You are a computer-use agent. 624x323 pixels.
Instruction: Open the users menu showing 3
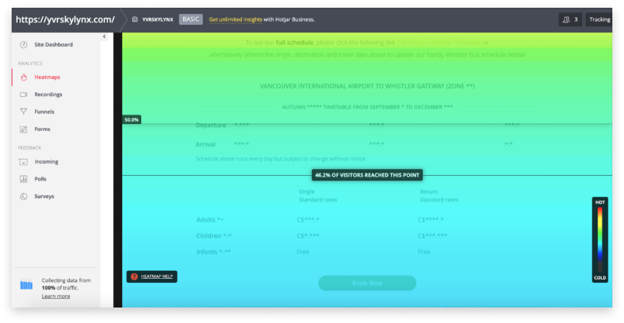click(570, 19)
